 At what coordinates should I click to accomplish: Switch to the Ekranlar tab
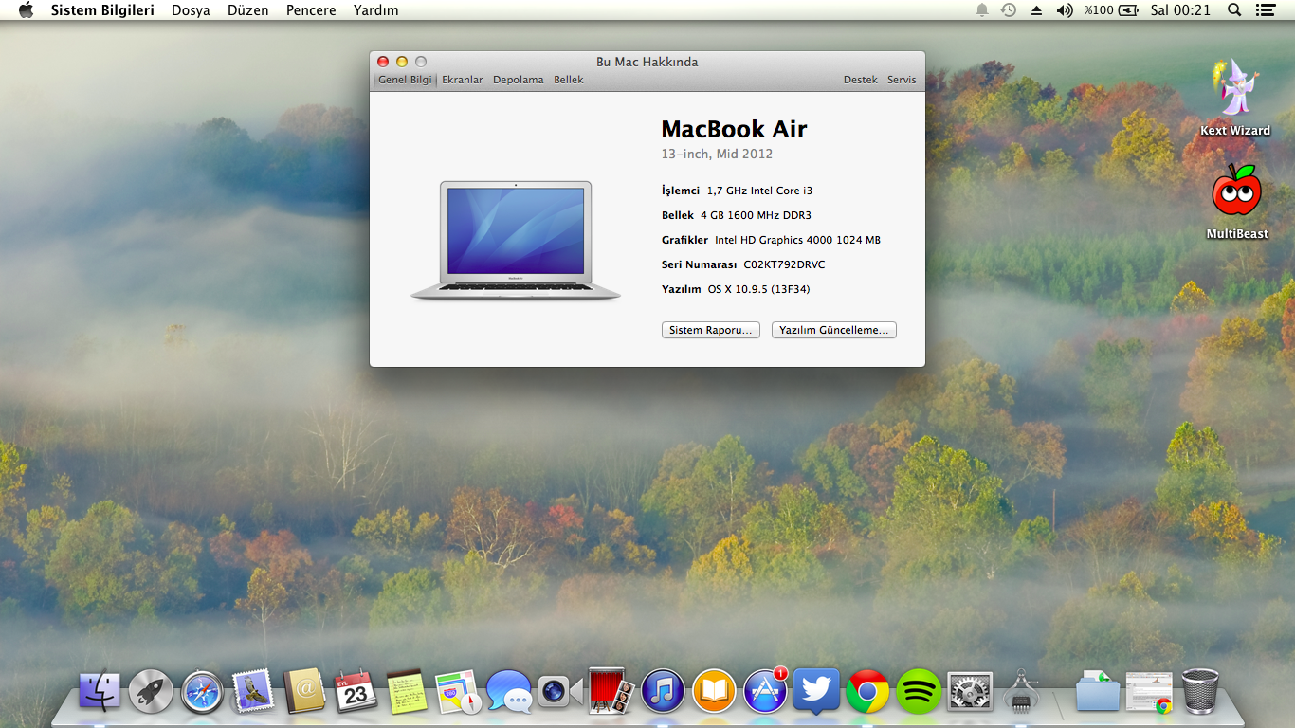(463, 80)
